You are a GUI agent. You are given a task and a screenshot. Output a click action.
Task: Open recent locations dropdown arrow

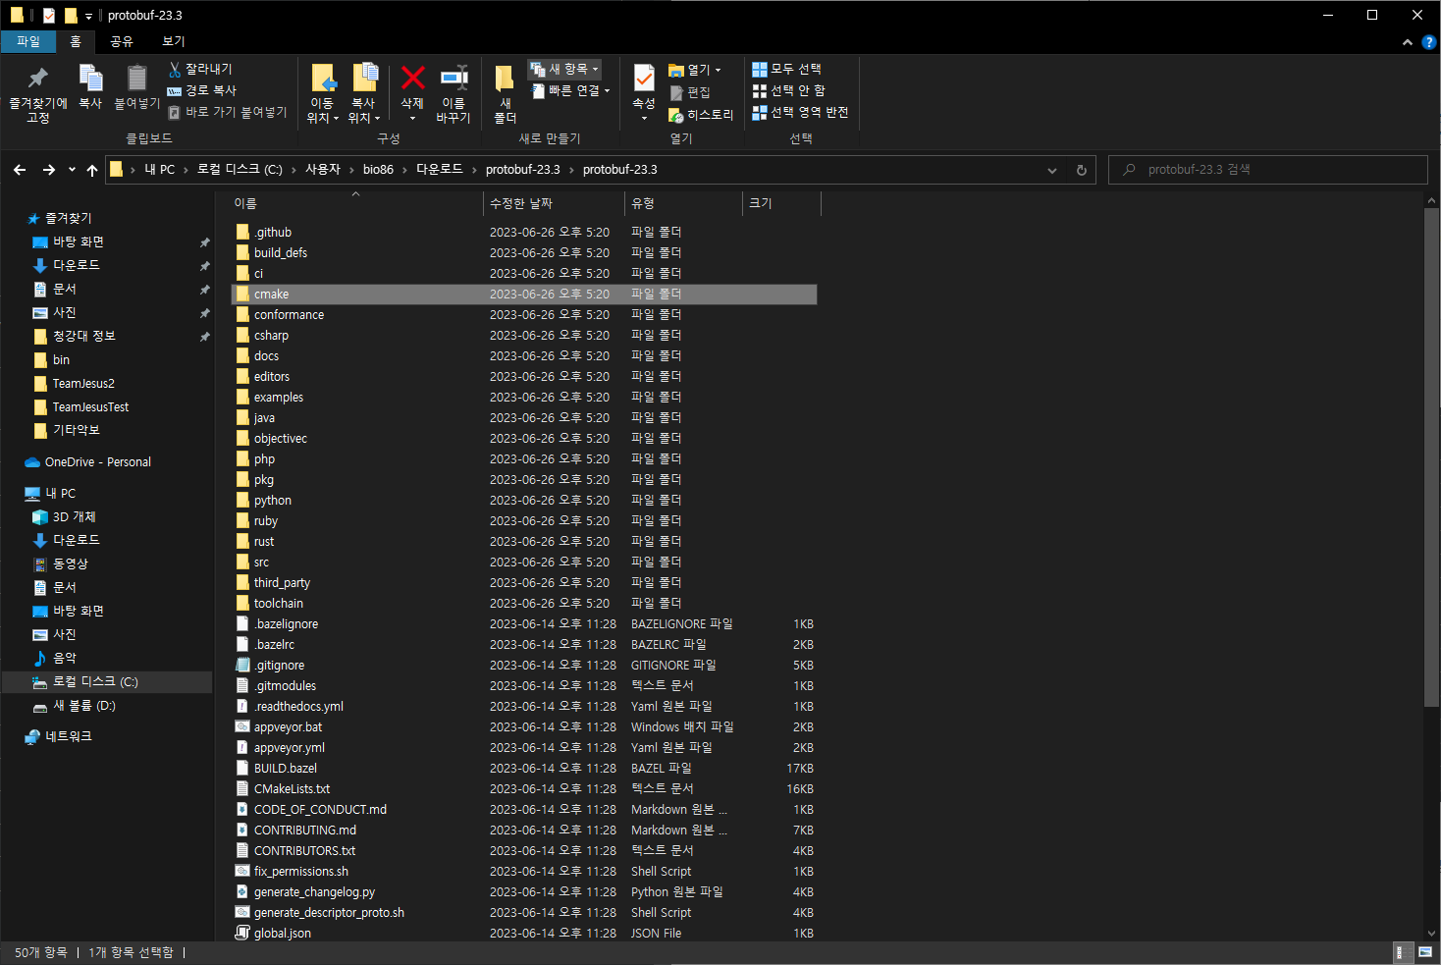pyautogui.click(x=72, y=170)
